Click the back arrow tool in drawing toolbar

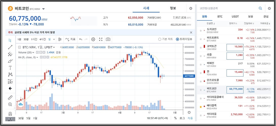(x=10, y=88)
